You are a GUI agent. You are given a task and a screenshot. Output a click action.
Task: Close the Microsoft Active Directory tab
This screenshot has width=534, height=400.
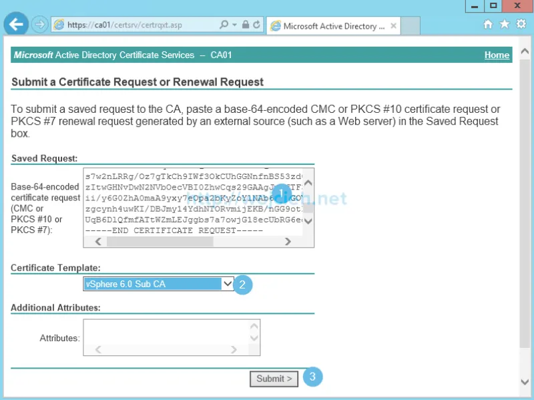point(393,25)
